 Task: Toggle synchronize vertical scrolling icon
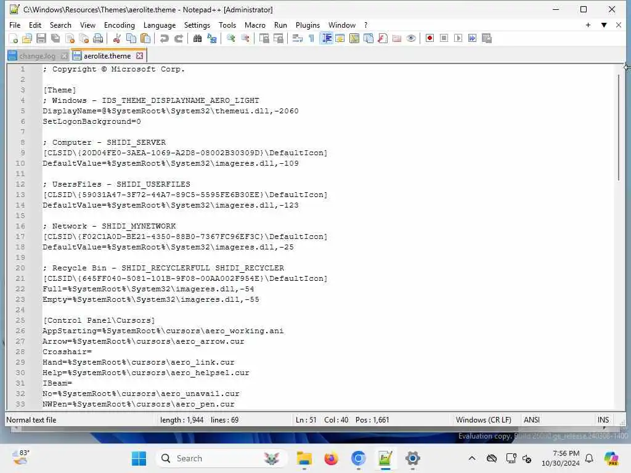[264, 39]
